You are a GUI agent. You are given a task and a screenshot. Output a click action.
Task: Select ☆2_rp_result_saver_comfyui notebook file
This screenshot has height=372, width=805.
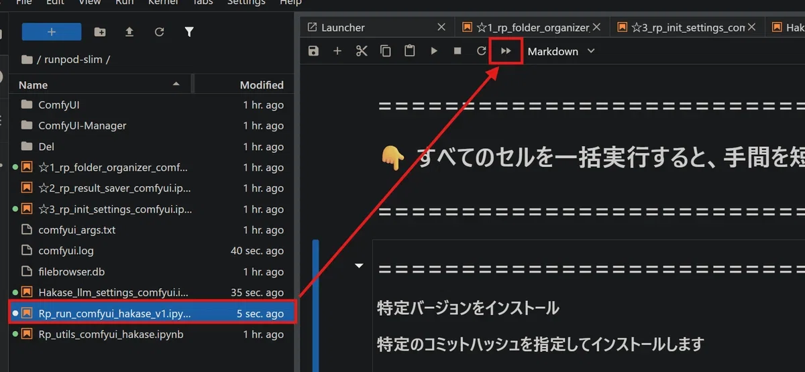151,188
